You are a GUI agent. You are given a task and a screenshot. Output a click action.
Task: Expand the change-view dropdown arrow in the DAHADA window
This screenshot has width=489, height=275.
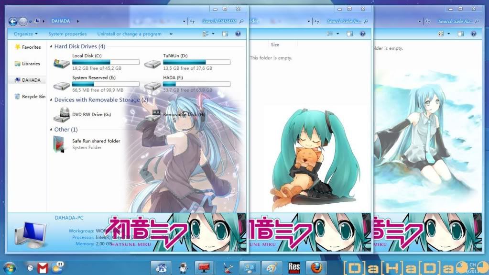pyautogui.click(x=213, y=34)
